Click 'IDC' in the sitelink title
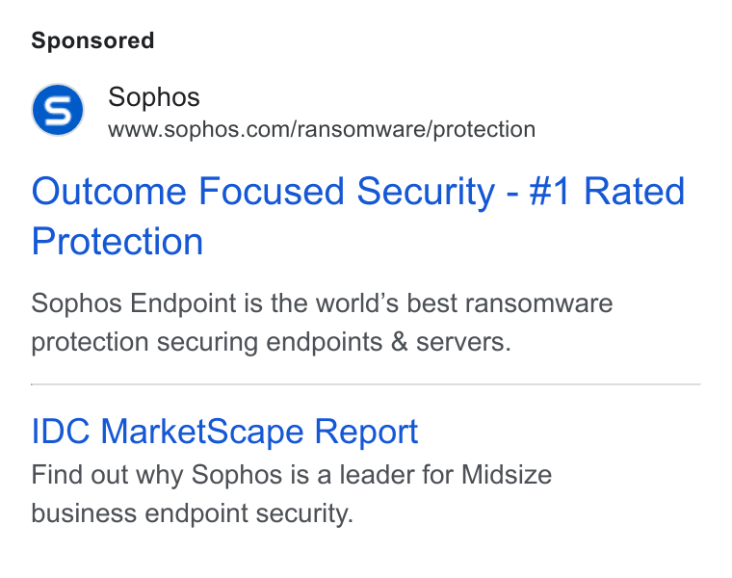732x578 pixels. pyautogui.click(x=61, y=432)
